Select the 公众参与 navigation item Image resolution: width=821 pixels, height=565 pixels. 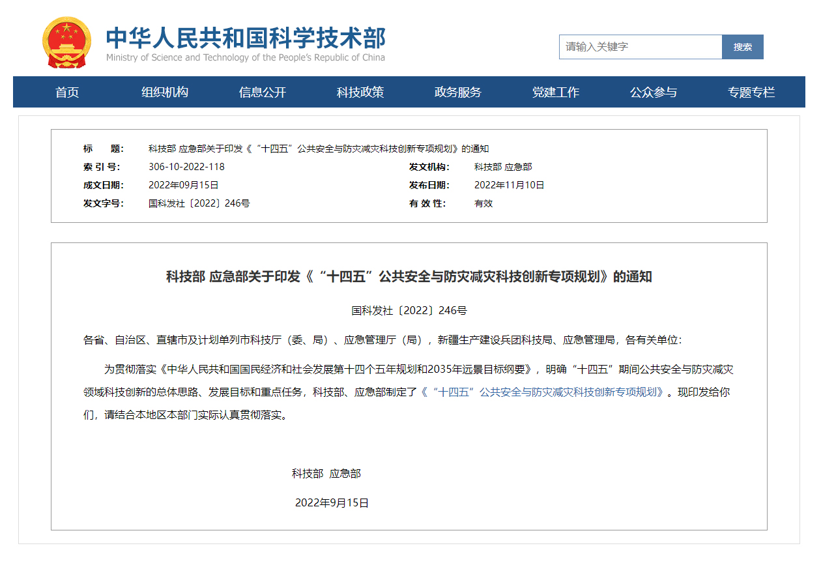(x=654, y=92)
